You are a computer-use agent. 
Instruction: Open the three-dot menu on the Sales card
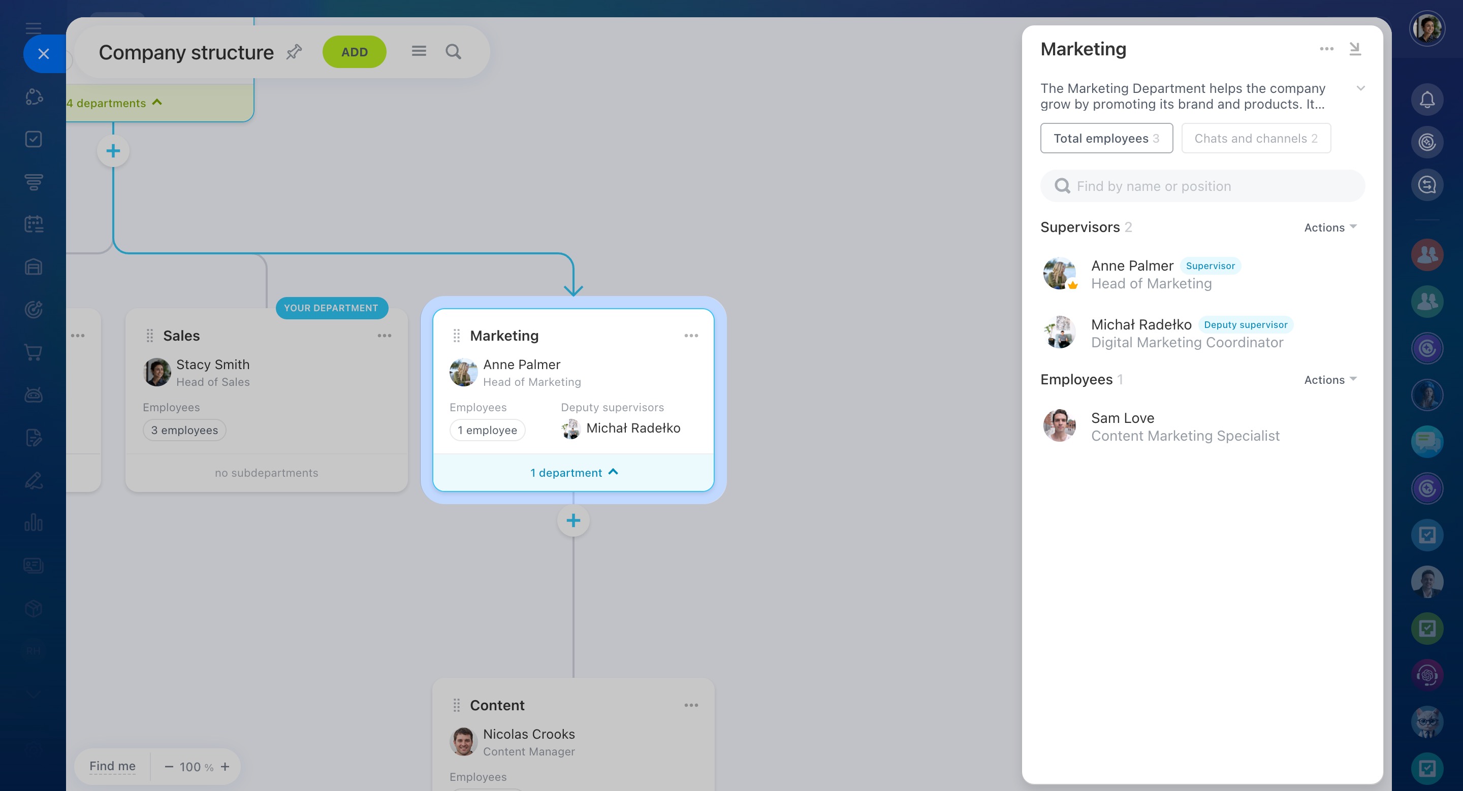tap(385, 336)
